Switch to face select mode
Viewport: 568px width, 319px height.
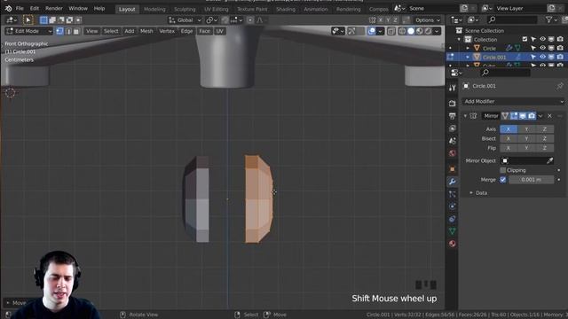76,32
